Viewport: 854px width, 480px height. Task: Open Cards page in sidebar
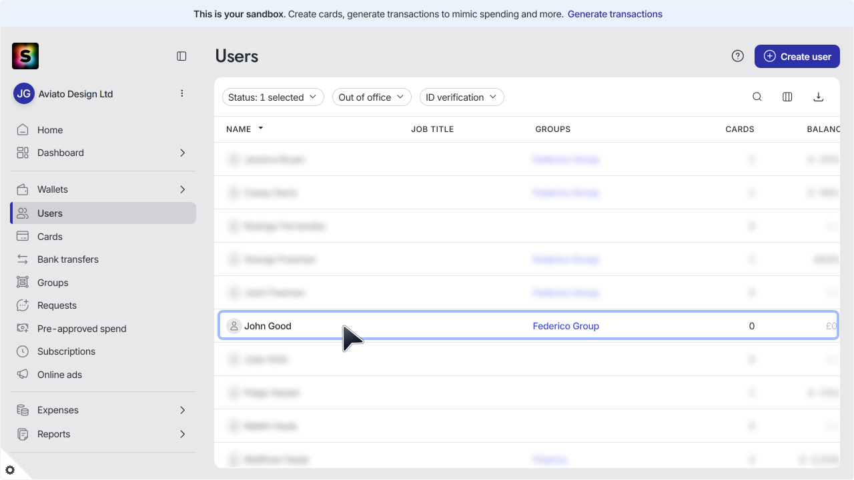point(103,237)
